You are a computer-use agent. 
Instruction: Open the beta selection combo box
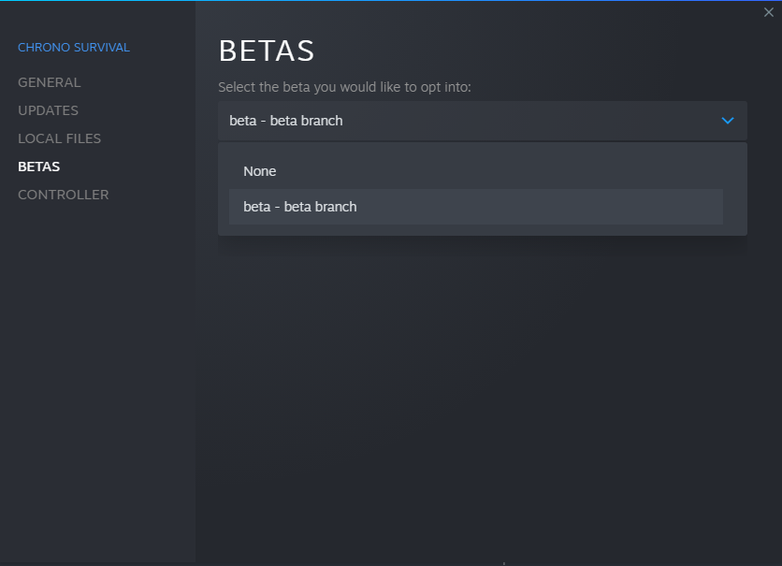[x=482, y=121]
